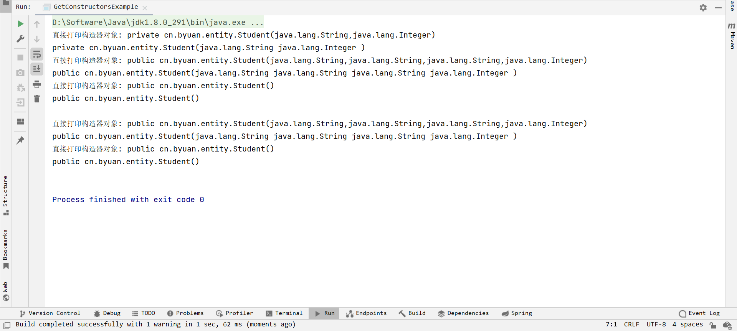
Task: Open the Bookmarks side tool window
Action: [5, 250]
